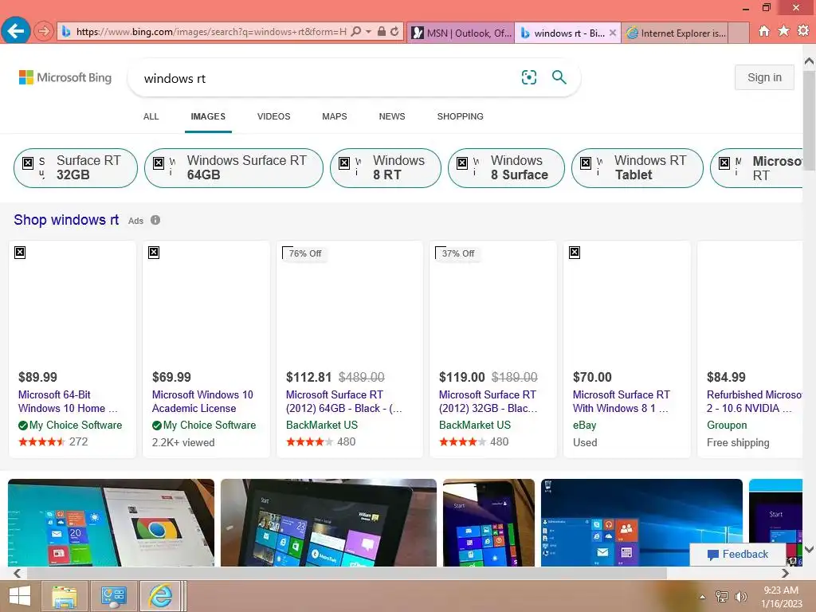Switch to the Internet Explorer is... tab
This screenshot has width=816, height=612.
pos(675,33)
